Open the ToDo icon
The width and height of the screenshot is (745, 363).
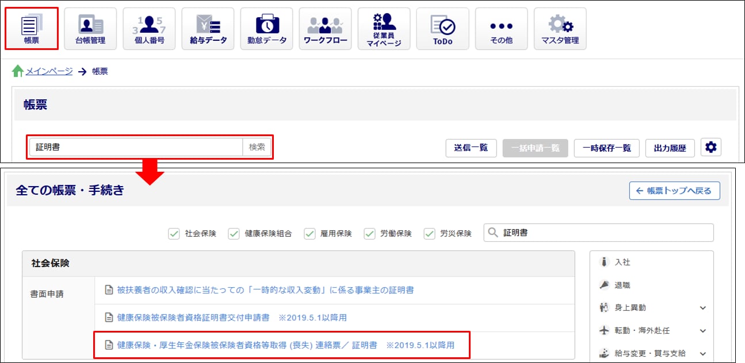[442, 28]
